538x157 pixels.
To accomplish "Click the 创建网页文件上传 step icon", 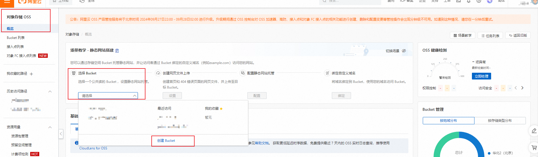I will [158, 73].
